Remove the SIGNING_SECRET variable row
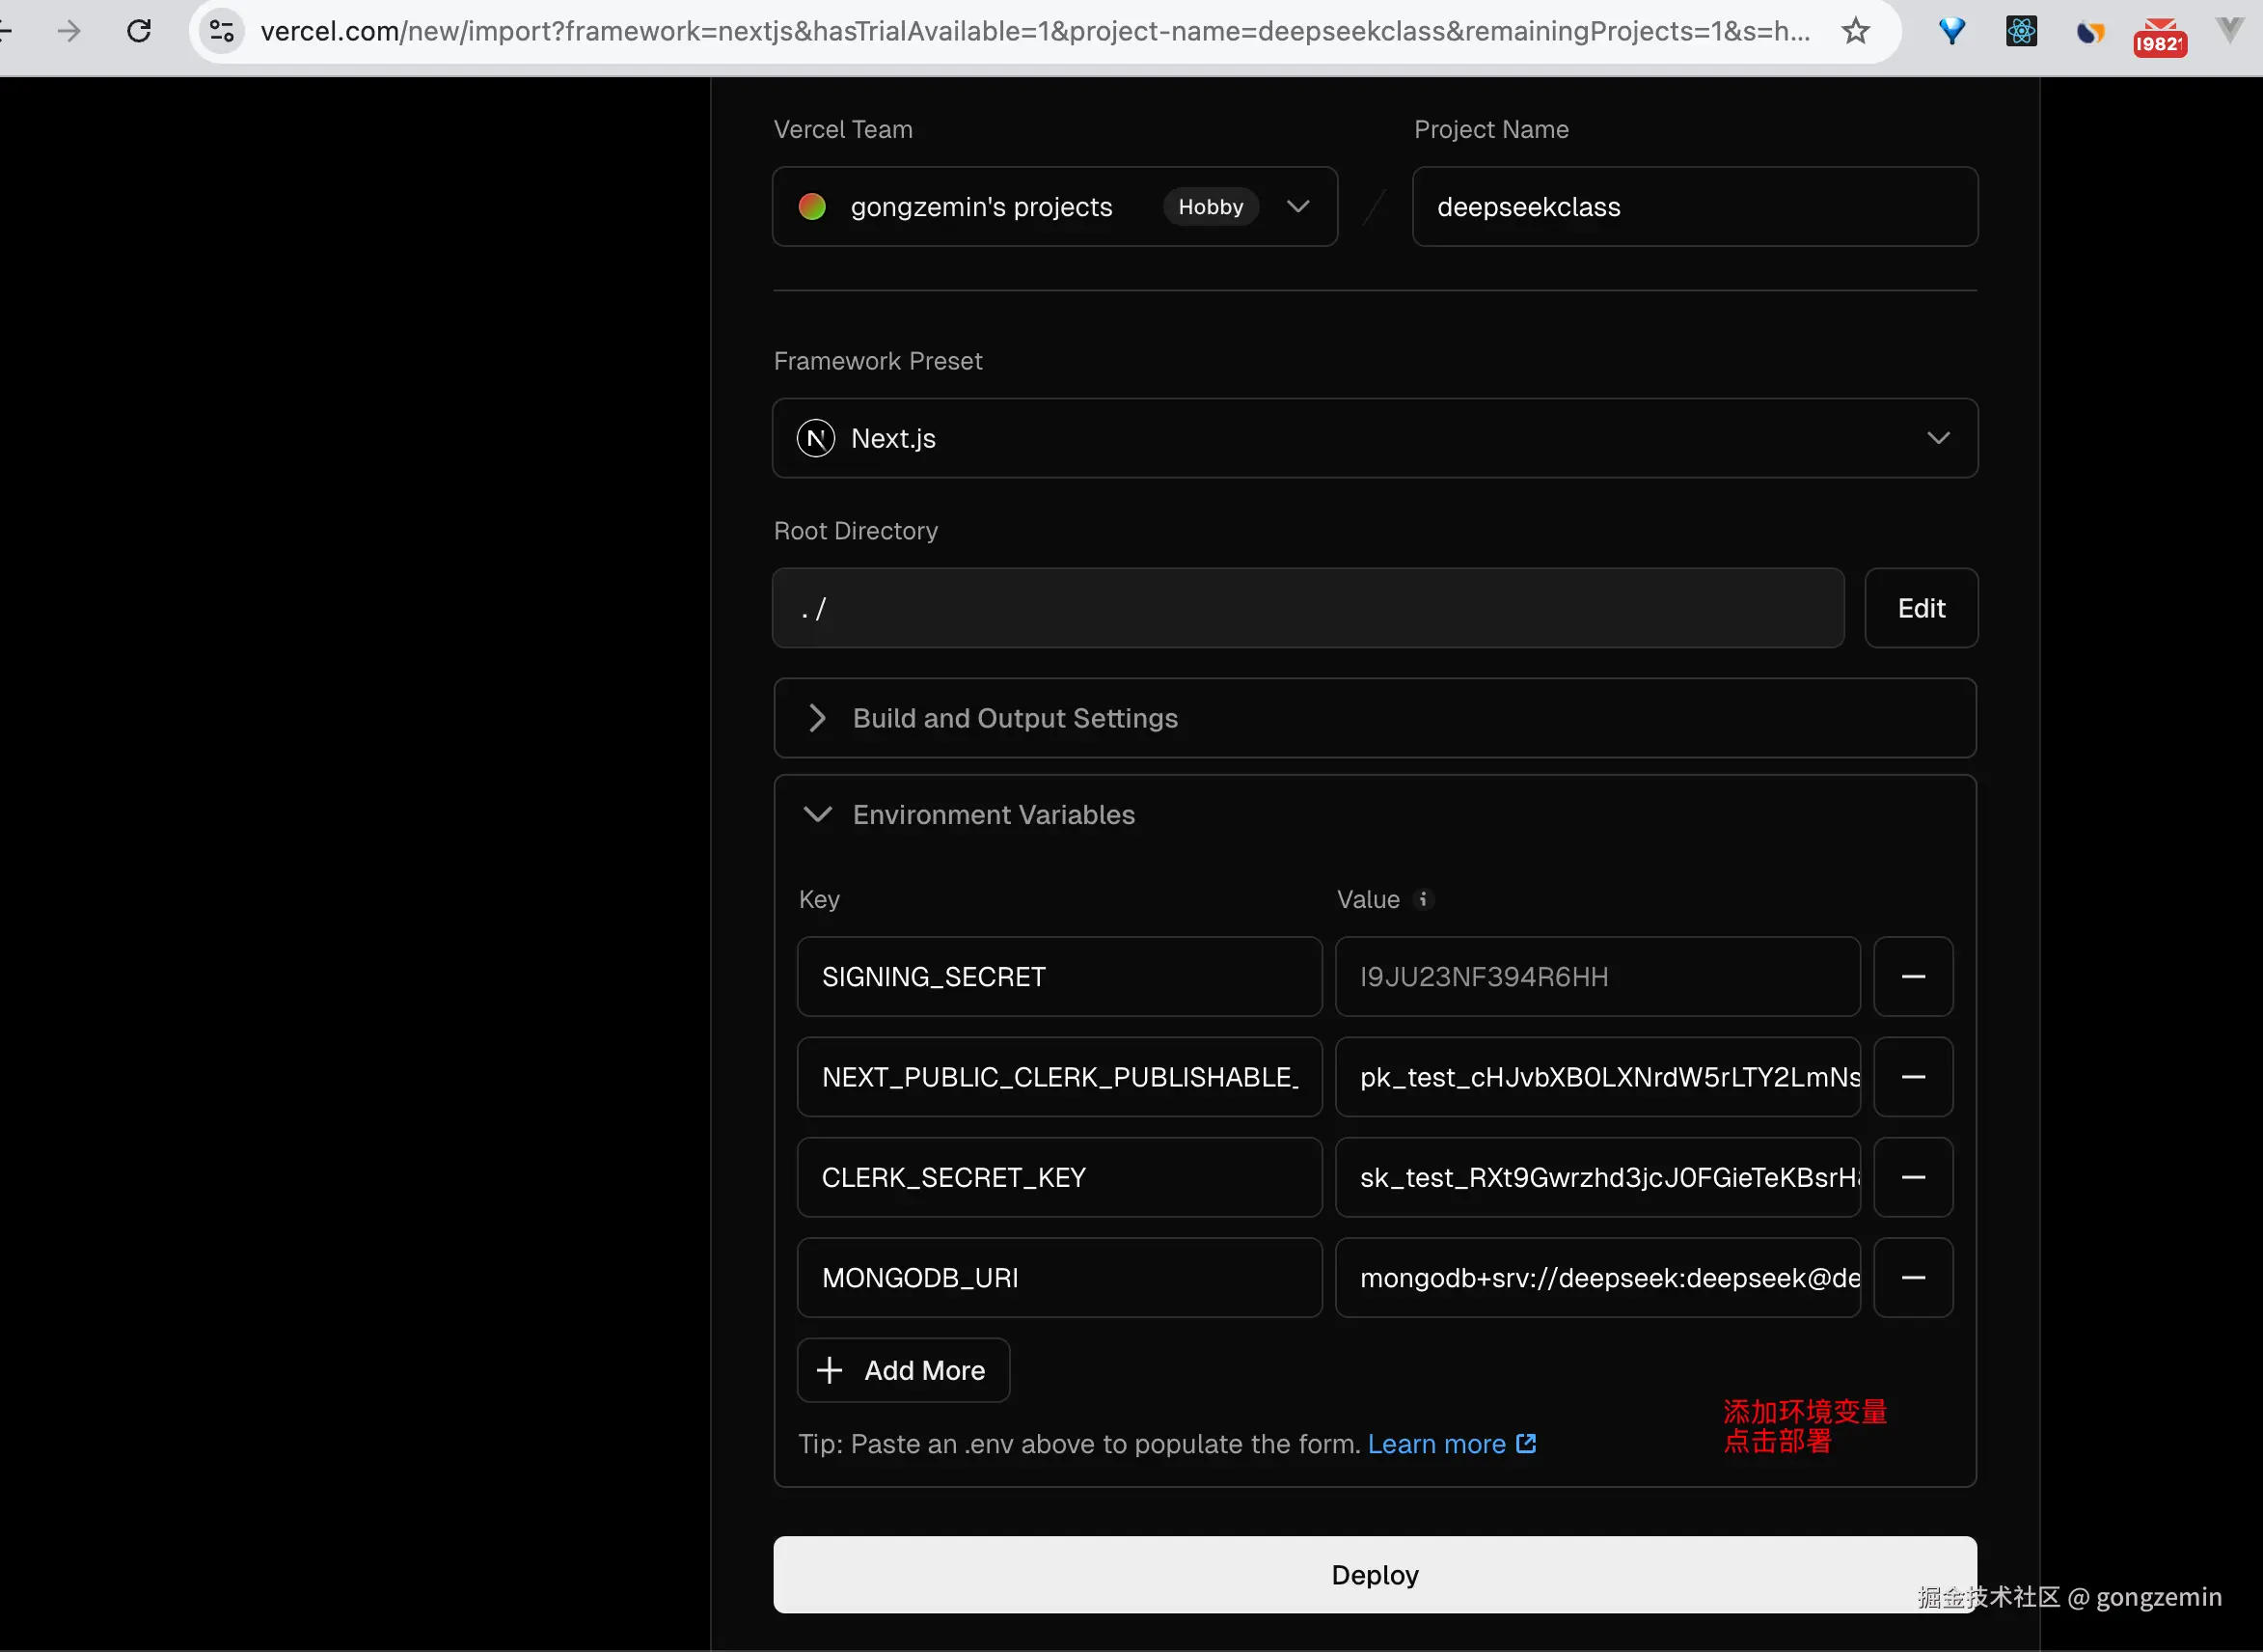Screen dimensions: 2263x1652 point(1912,976)
